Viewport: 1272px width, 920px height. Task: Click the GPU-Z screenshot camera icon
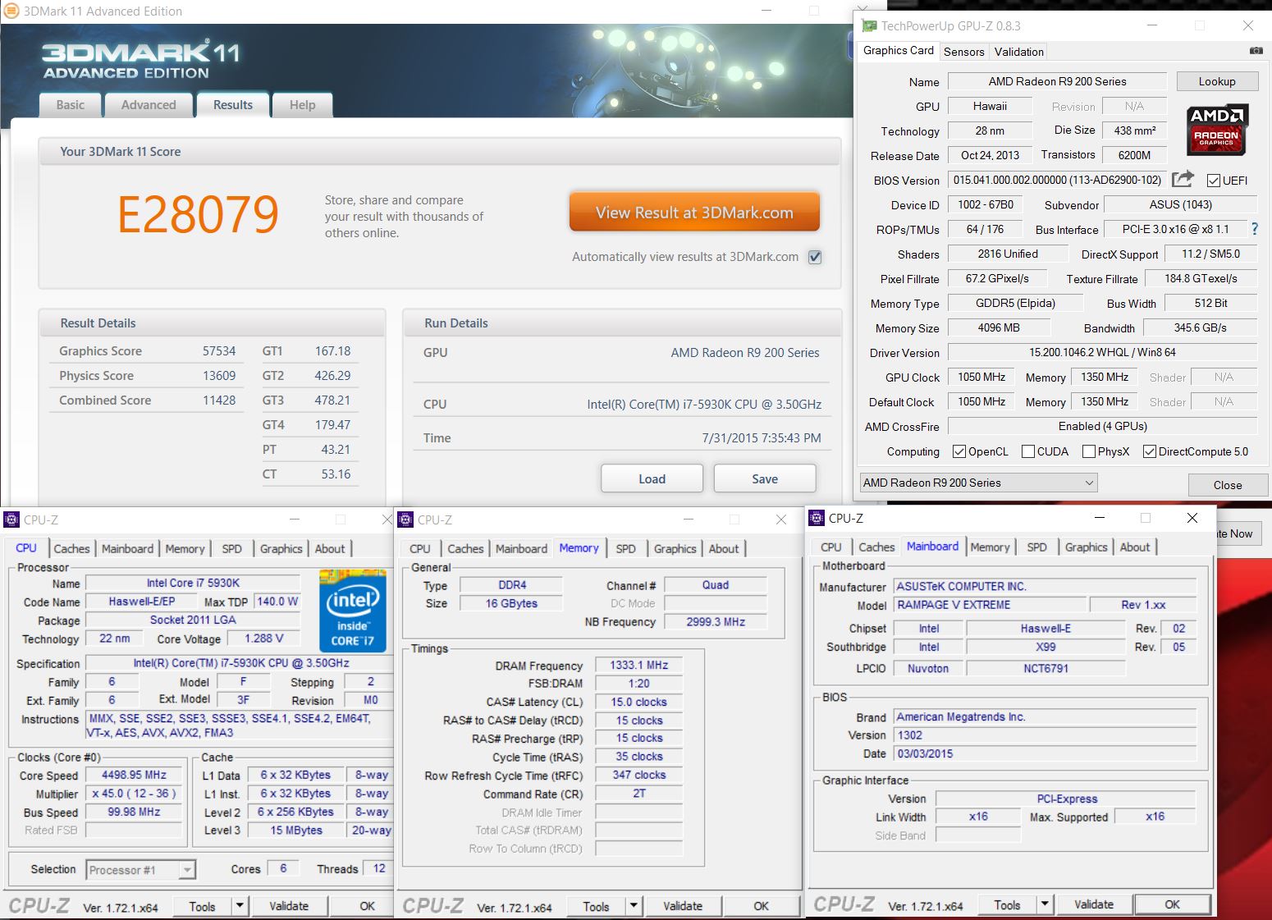click(x=1256, y=51)
